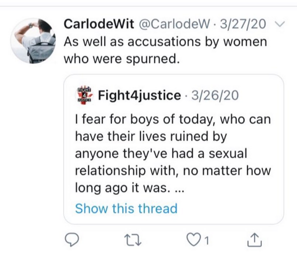297x266 pixels.
Task: Click the CarlodeWit display name
Action: tap(99, 24)
